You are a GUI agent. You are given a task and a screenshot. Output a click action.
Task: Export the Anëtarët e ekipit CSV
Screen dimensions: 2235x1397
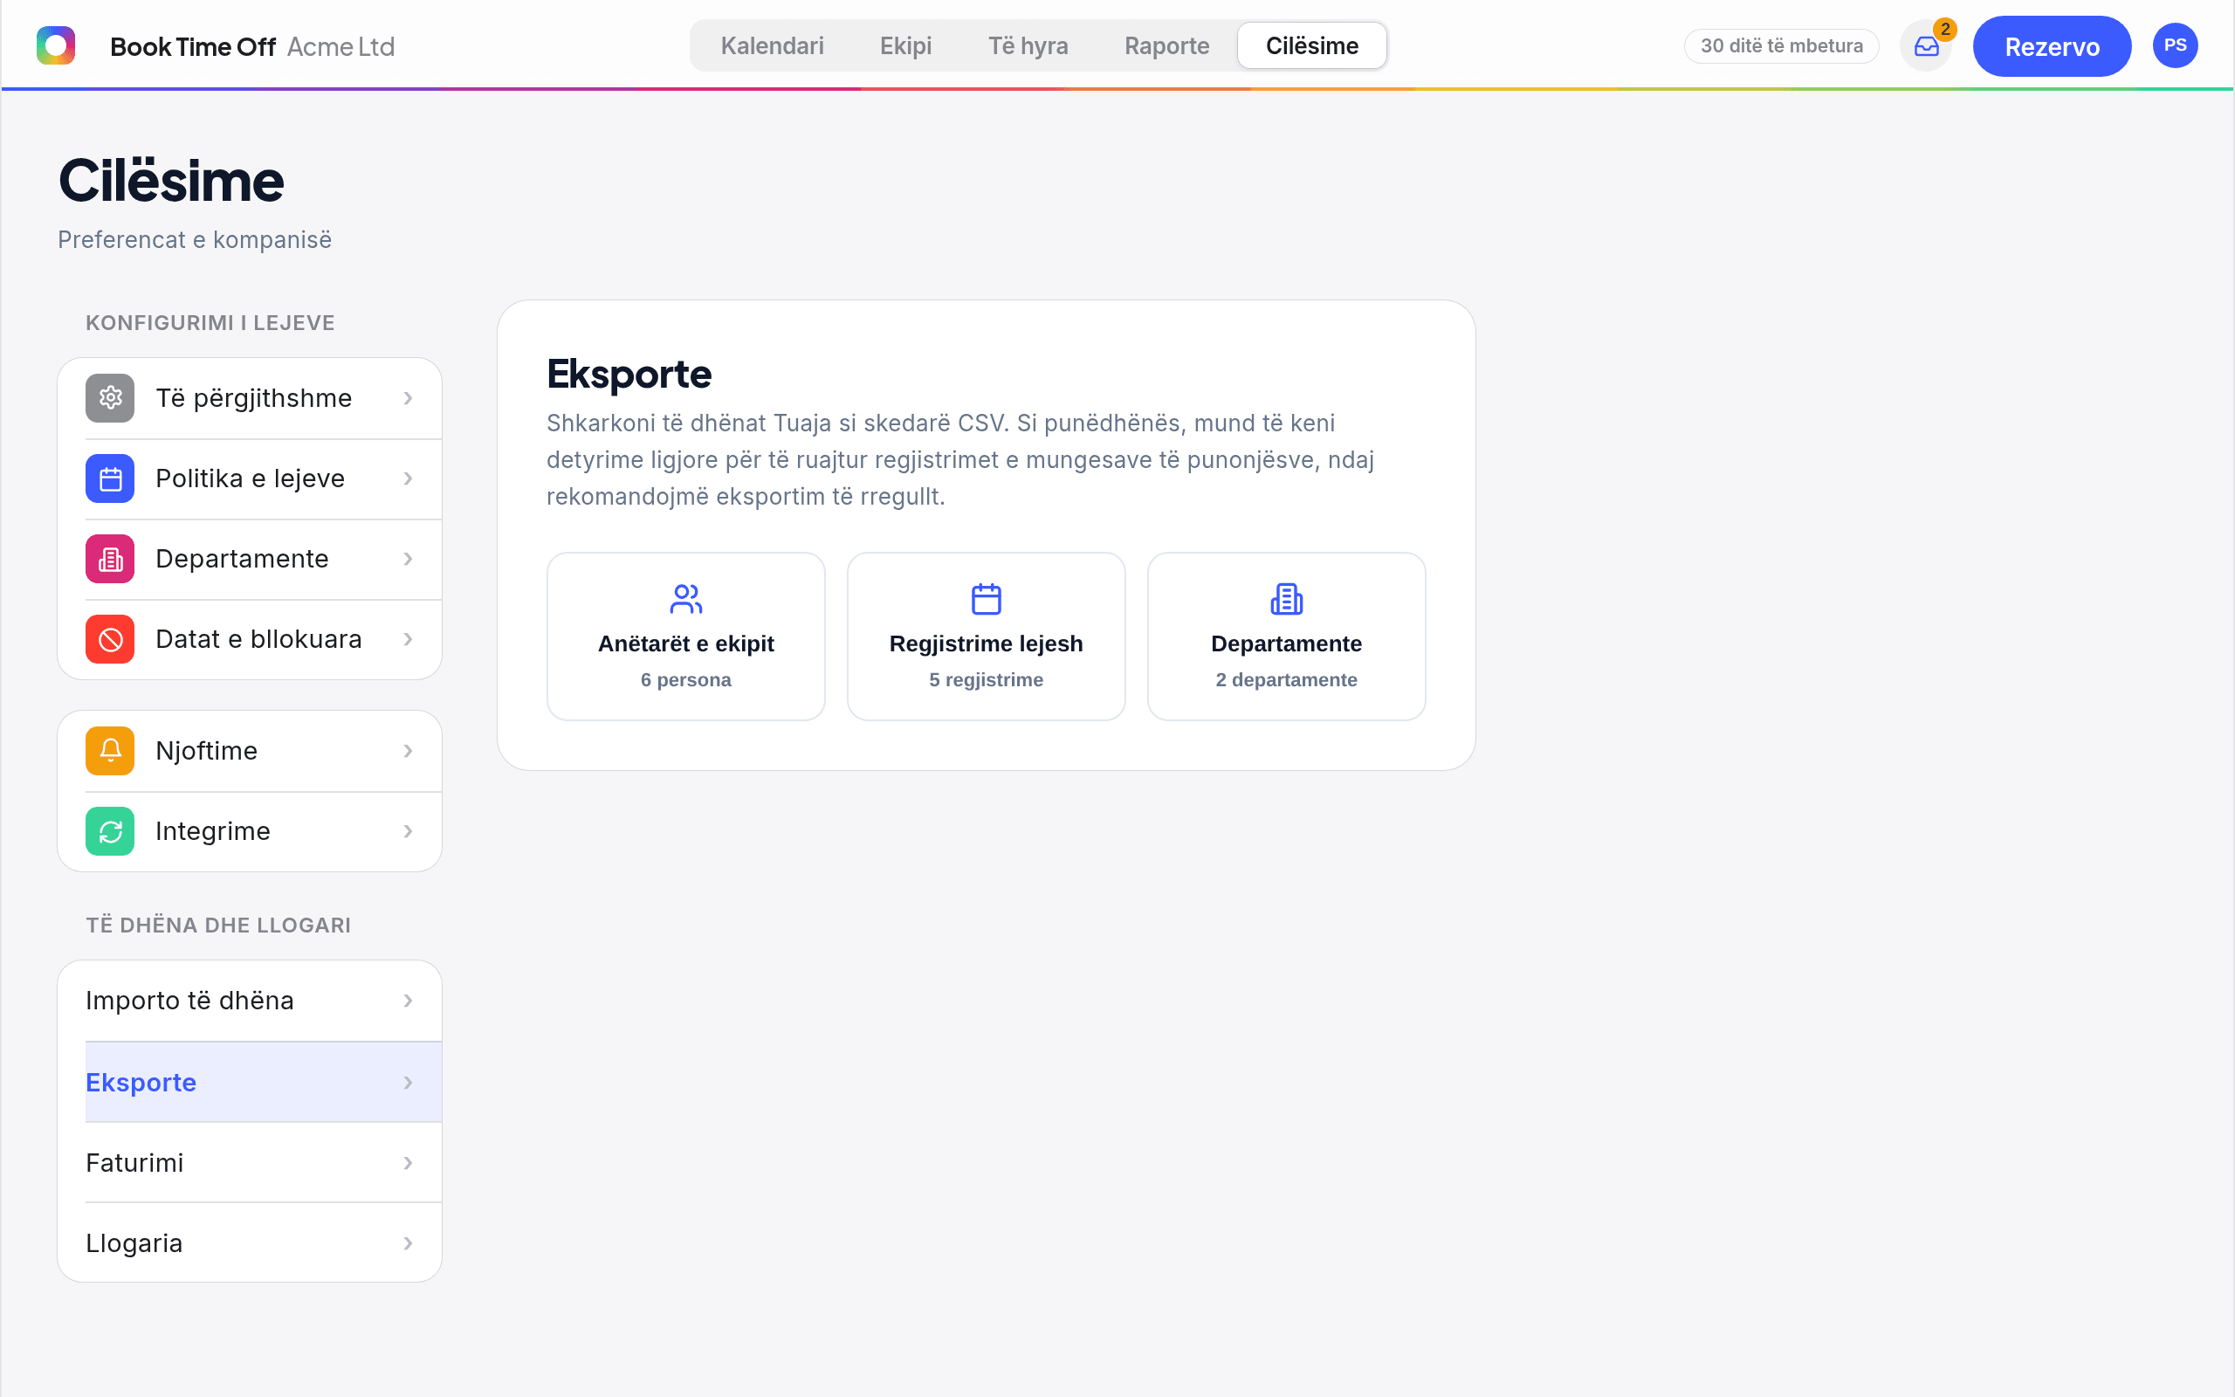(x=685, y=637)
